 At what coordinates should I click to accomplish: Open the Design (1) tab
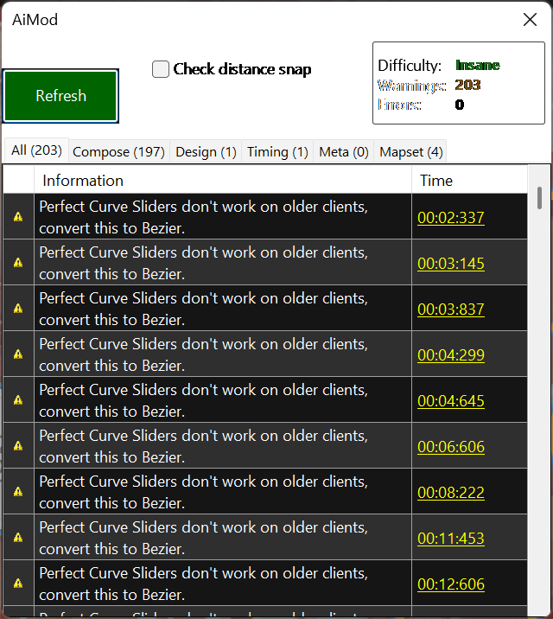pos(206,151)
